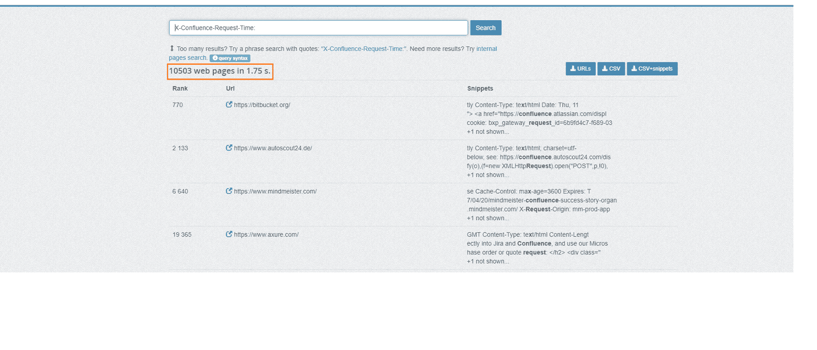Open the https://www.axure.com/ URL
Viewport: 817px width, 350px height.
[266, 234]
